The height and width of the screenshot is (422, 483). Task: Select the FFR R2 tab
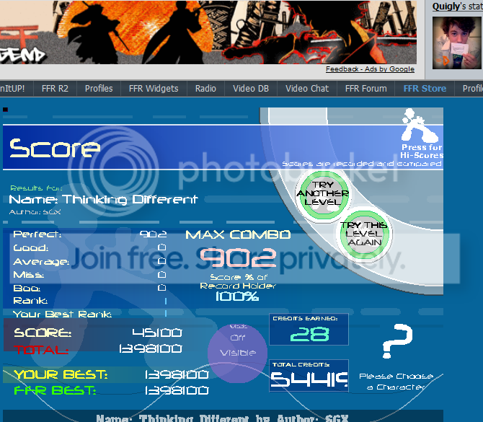(x=54, y=89)
